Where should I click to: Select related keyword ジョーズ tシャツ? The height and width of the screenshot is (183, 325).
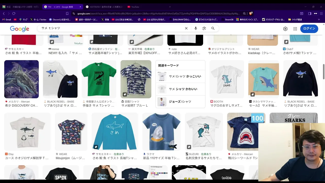(x=180, y=102)
